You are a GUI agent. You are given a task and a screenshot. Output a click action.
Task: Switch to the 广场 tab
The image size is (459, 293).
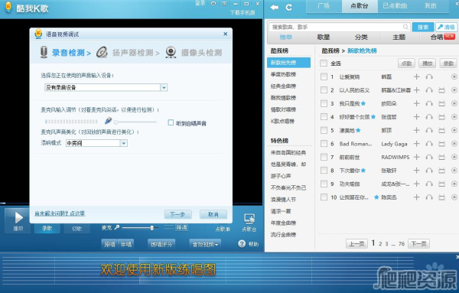tap(324, 6)
